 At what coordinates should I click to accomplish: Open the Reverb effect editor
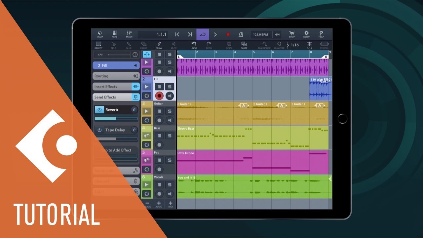point(134,110)
